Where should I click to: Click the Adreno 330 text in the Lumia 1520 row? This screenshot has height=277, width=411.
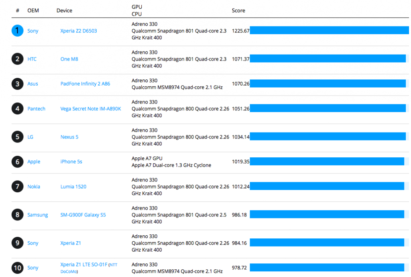click(144, 180)
